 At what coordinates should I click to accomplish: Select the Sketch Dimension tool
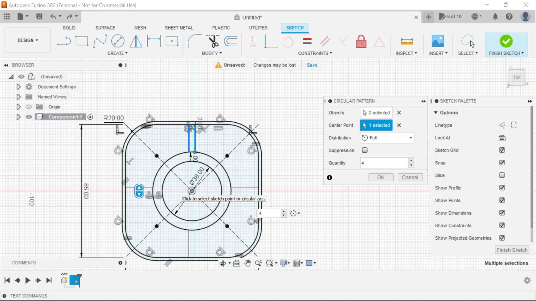coord(154,41)
